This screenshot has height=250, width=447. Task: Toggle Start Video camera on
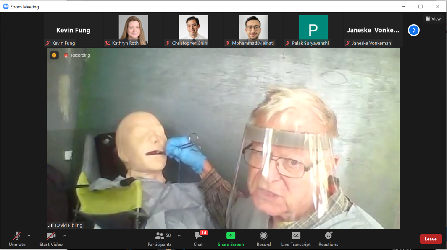click(x=51, y=239)
